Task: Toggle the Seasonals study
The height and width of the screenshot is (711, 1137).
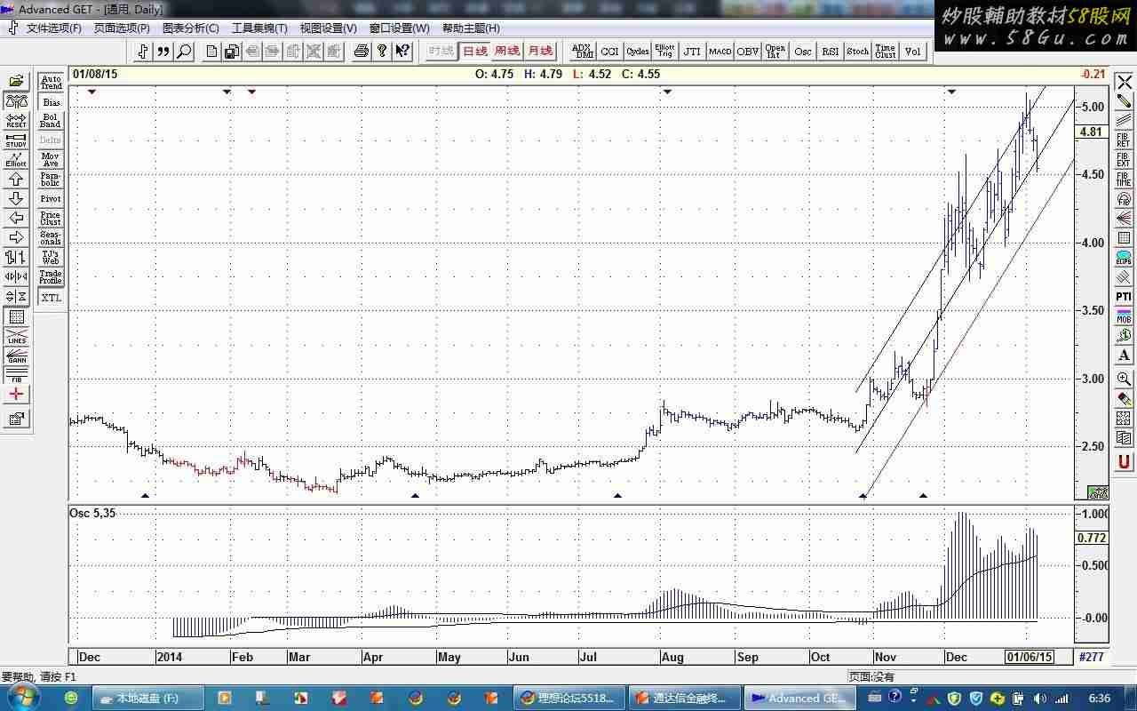Action: (x=51, y=238)
